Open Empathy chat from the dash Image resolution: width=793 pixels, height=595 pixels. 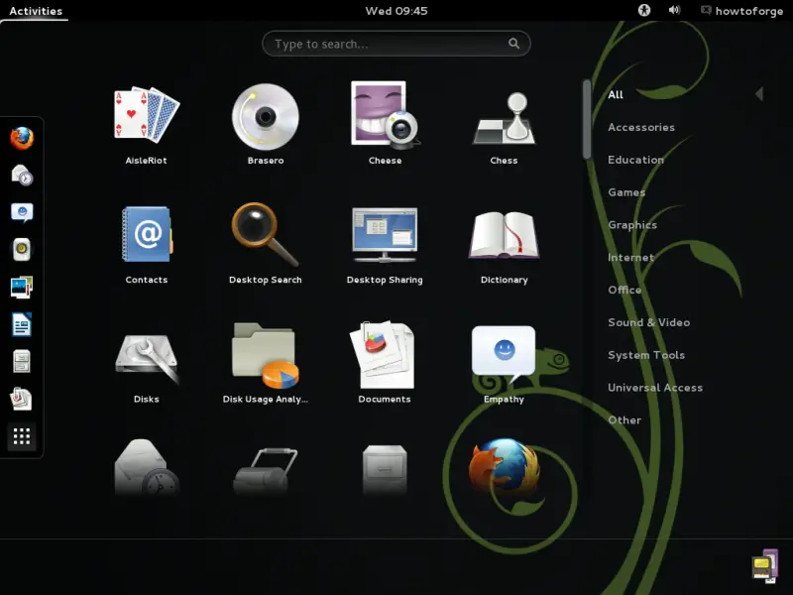point(22,212)
